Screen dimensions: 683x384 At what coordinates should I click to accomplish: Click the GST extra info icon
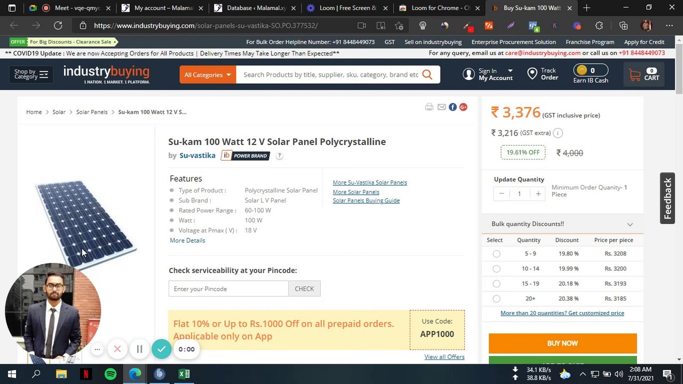coord(558,133)
